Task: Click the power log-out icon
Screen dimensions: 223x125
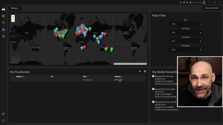Action: (x=3, y=120)
